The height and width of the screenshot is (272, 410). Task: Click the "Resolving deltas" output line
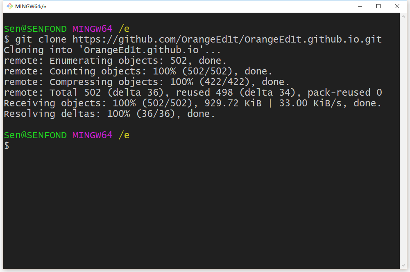109,114
